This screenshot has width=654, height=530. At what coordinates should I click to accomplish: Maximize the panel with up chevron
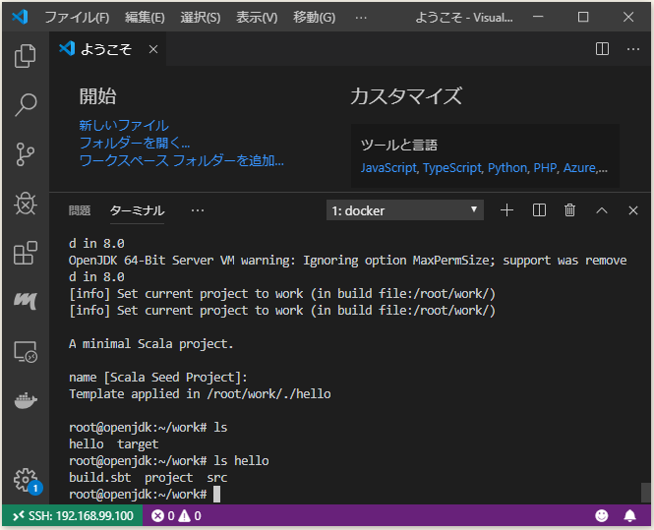click(x=602, y=210)
